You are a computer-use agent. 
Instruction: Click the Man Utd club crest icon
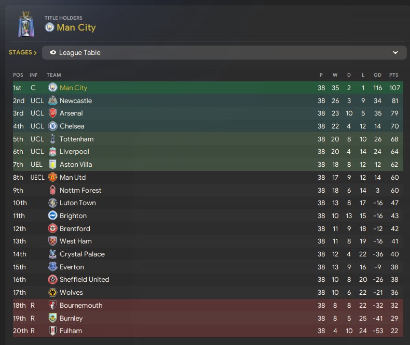click(x=52, y=177)
